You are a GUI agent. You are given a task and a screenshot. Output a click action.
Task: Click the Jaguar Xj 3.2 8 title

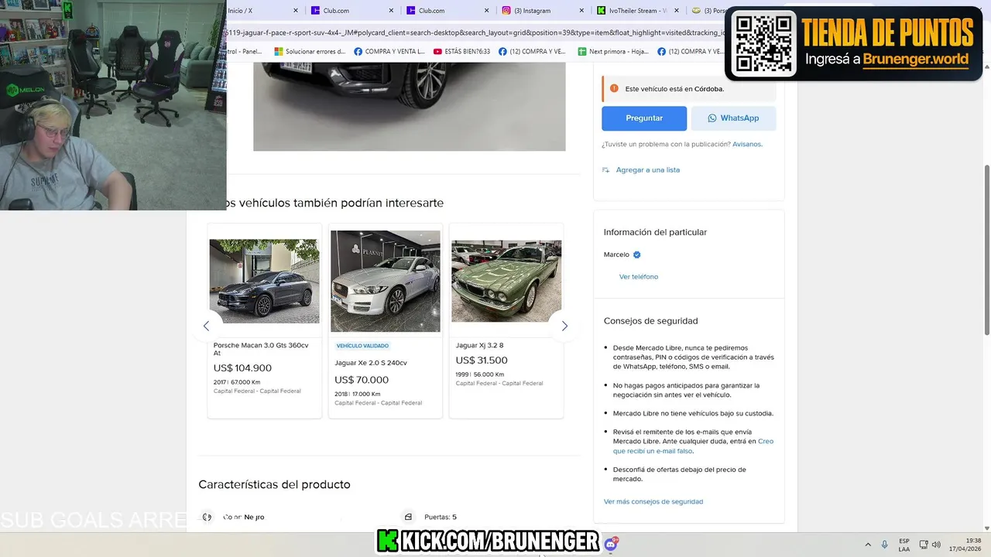tap(480, 345)
